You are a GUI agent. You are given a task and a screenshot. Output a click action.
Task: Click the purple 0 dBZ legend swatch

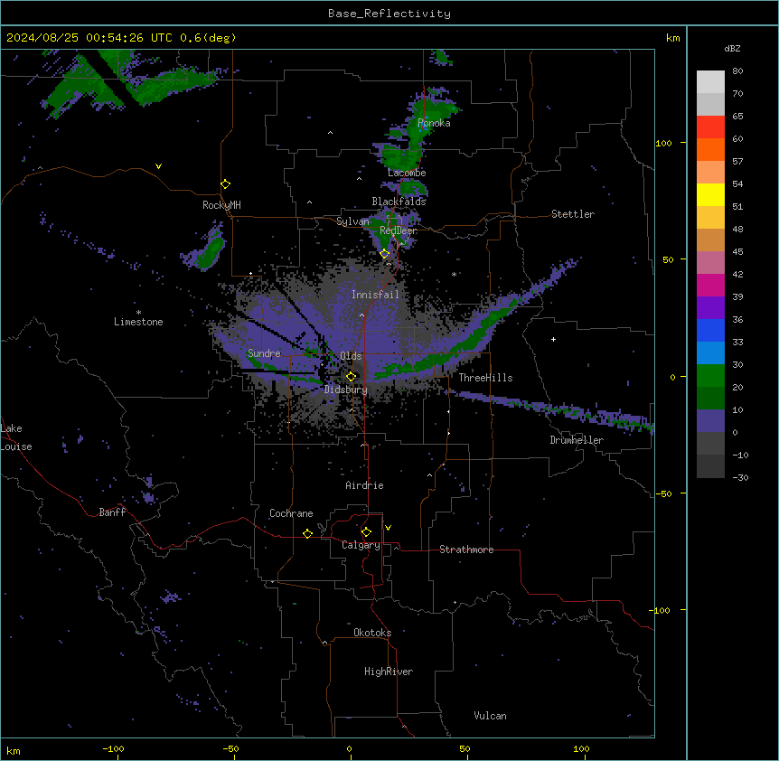tap(710, 421)
